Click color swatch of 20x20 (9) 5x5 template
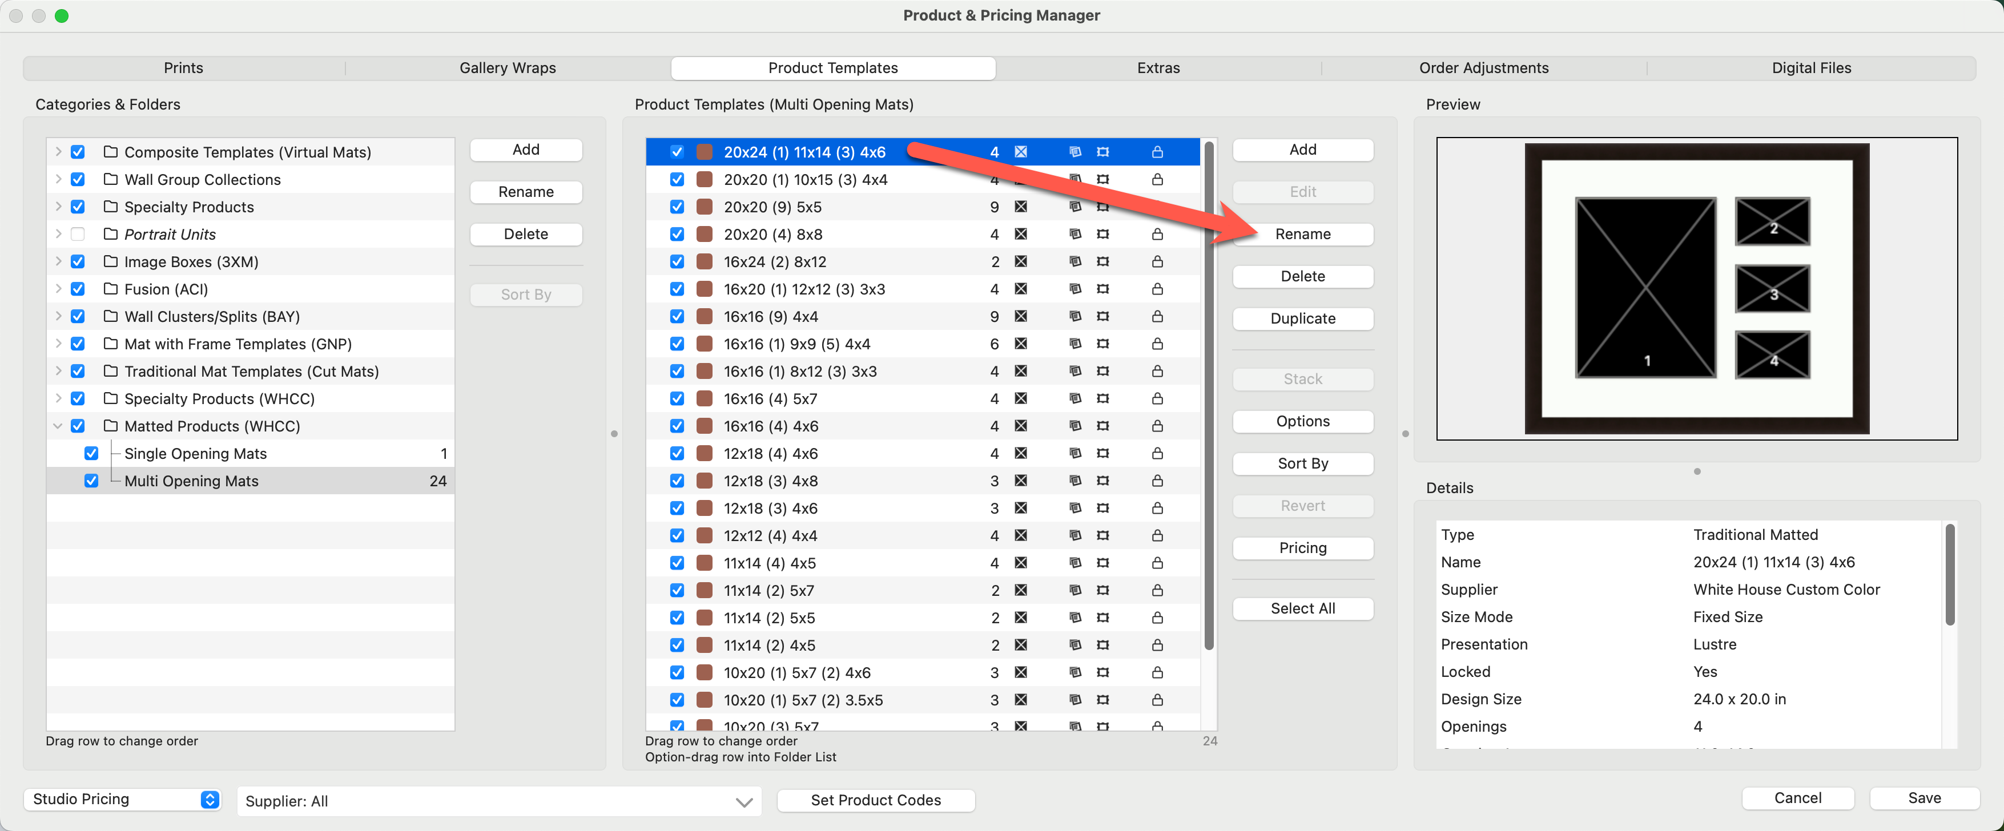Screen dimensions: 2004x831 pyautogui.click(x=704, y=207)
